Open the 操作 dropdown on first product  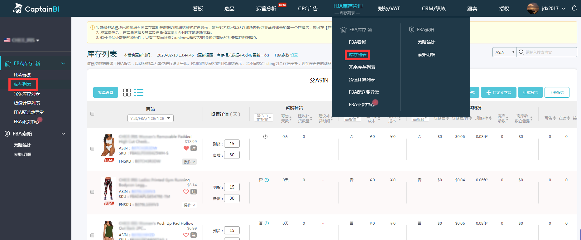point(189,162)
